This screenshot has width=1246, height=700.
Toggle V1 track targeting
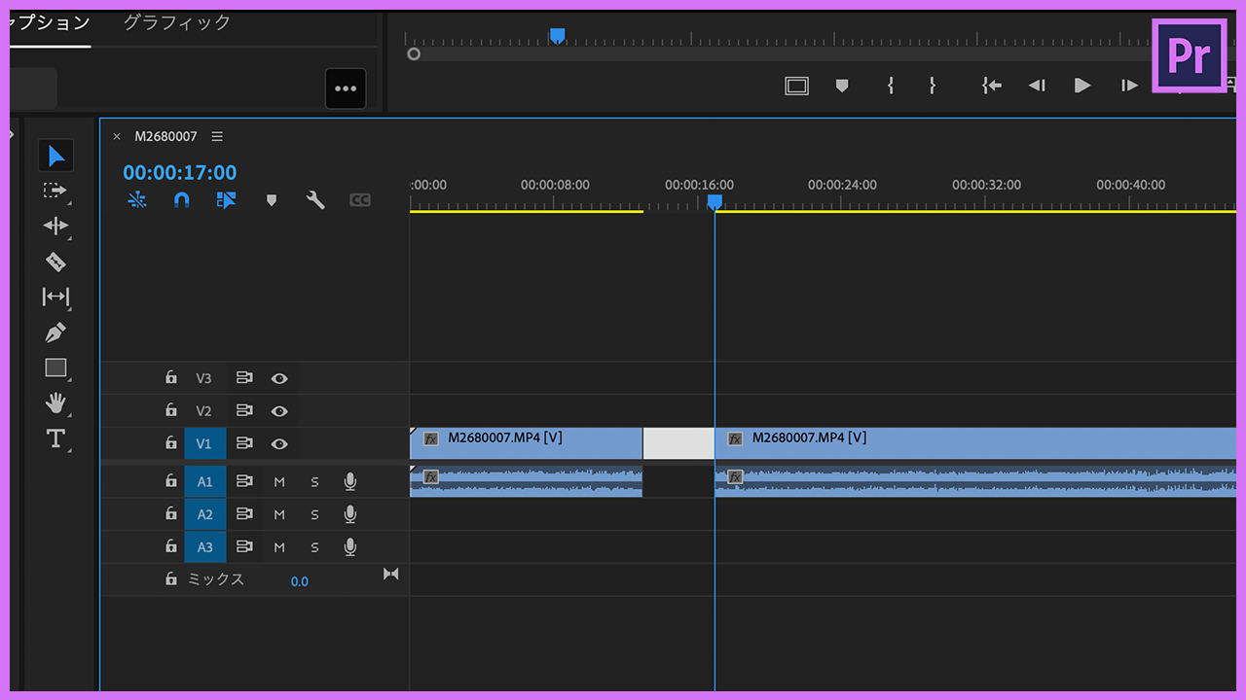(204, 444)
